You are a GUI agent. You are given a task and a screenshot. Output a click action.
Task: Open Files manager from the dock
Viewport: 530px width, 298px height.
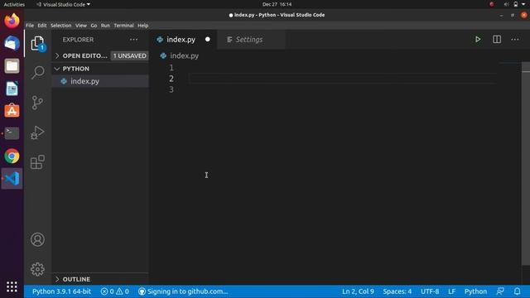[12, 66]
